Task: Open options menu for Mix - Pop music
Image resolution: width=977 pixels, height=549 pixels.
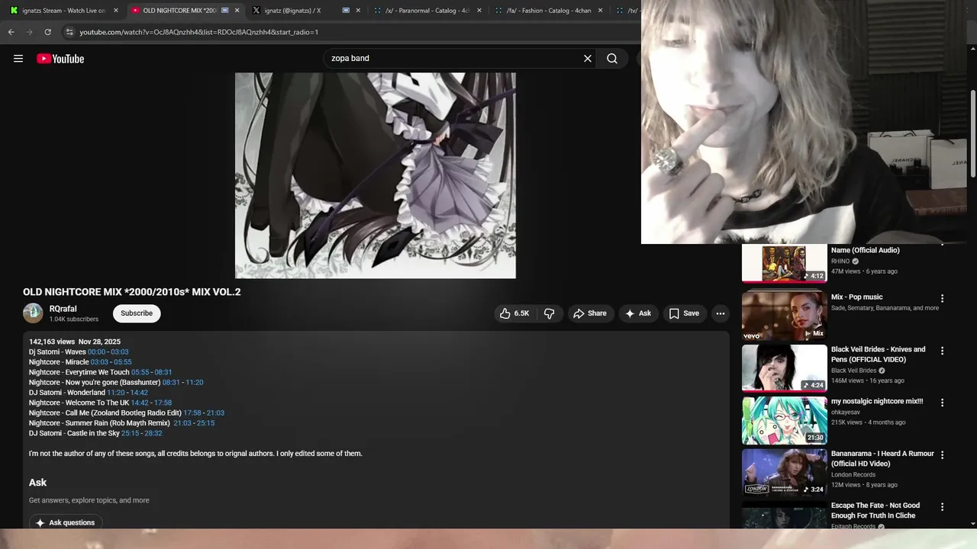Action: [942, 299]
